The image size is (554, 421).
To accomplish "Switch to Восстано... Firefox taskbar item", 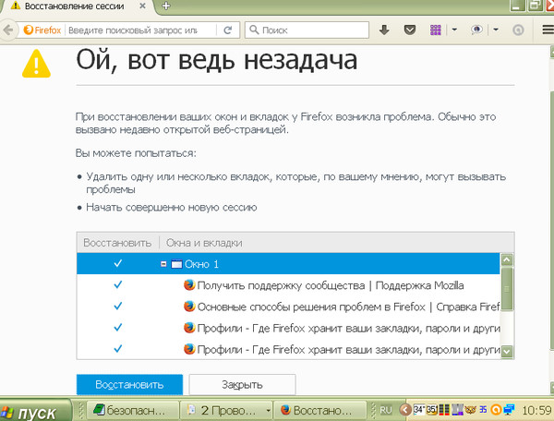I will (319, 410).
